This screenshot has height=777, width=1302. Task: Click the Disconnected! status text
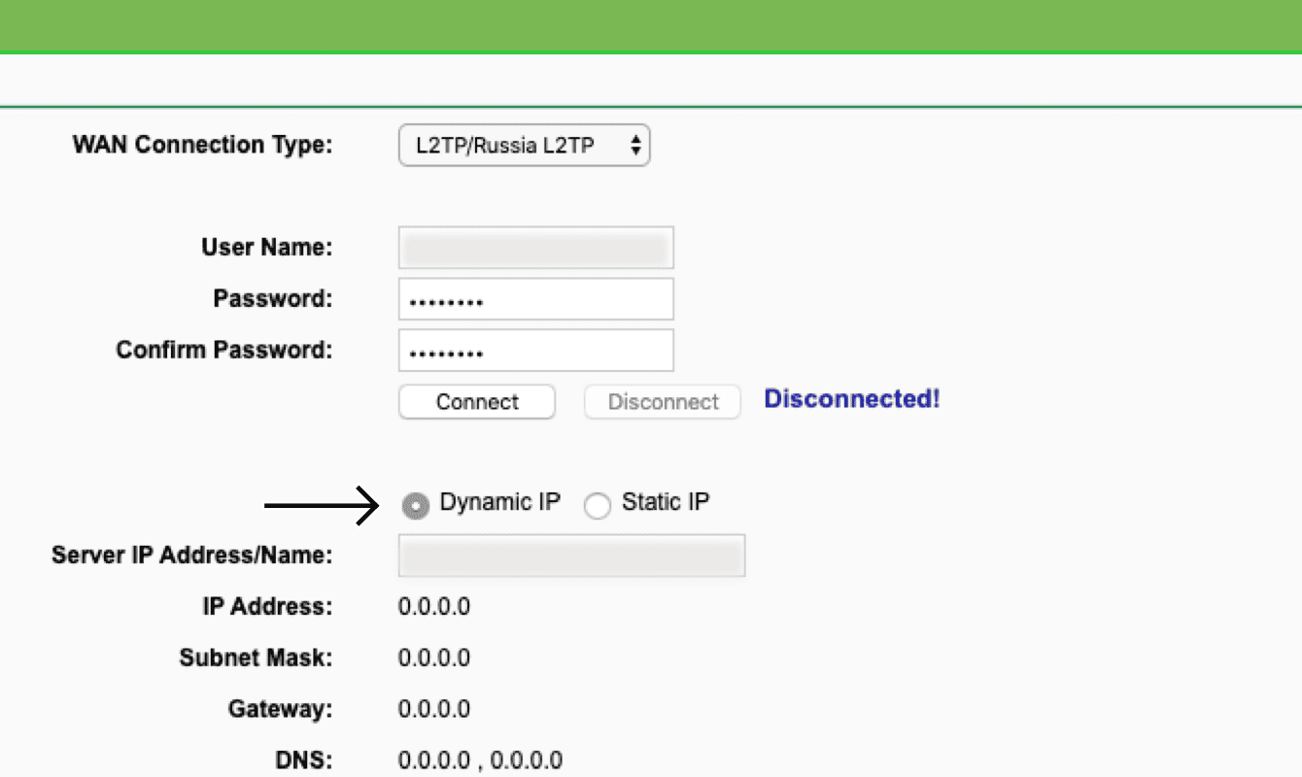pyautogui.click(x=852, y=399)
